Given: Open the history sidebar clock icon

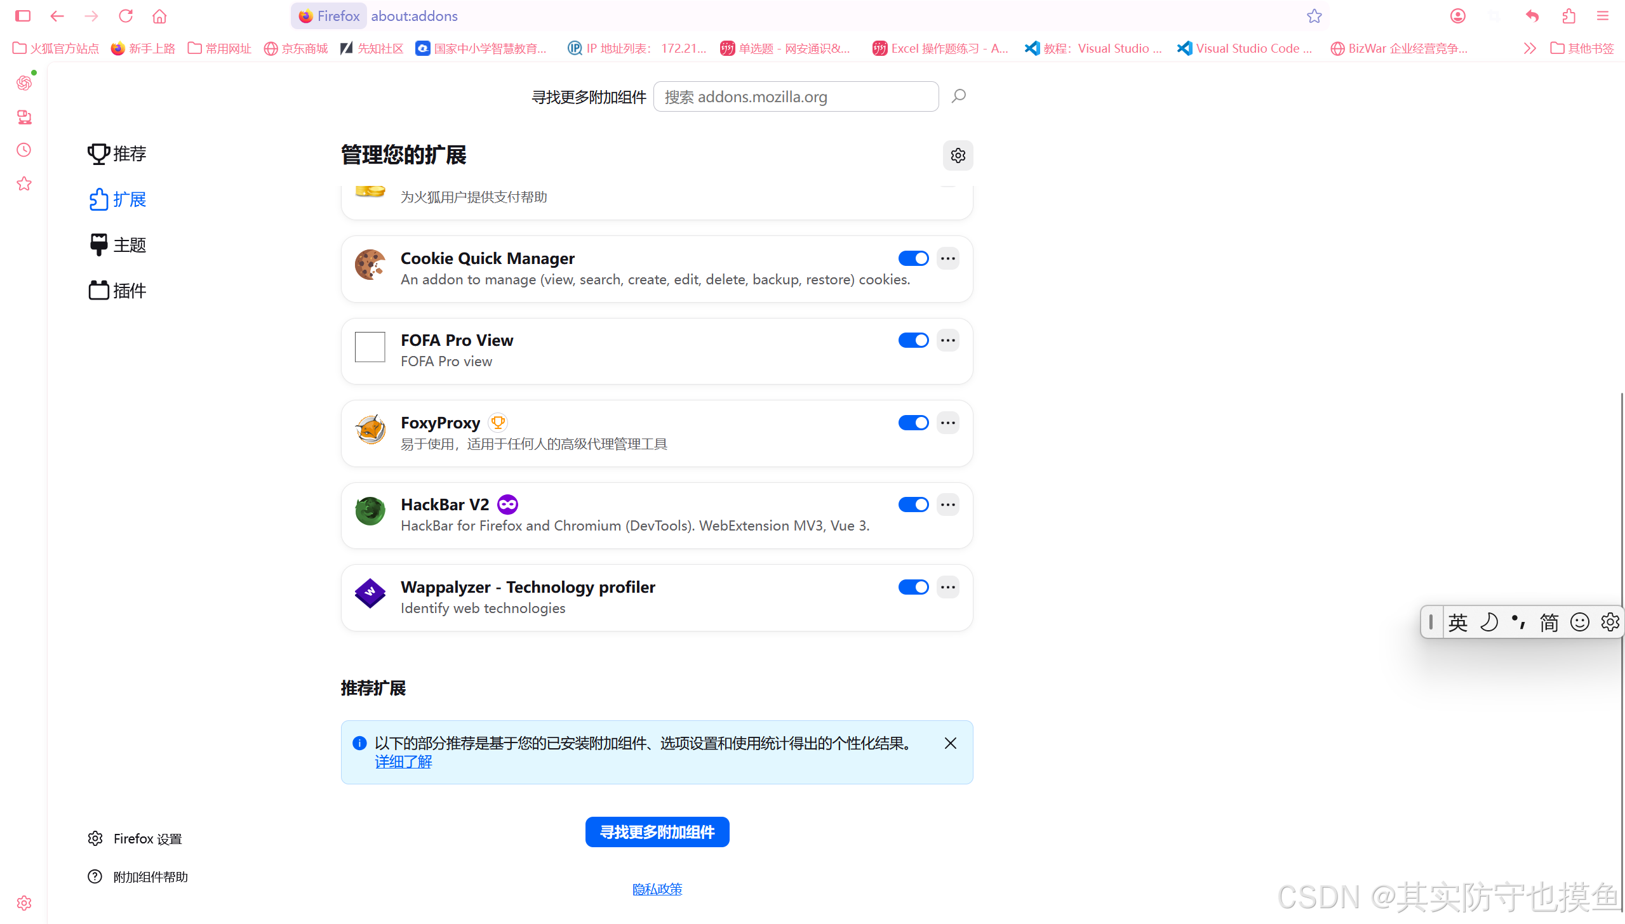Looking at the screenshot, I should tap(24, 150).
